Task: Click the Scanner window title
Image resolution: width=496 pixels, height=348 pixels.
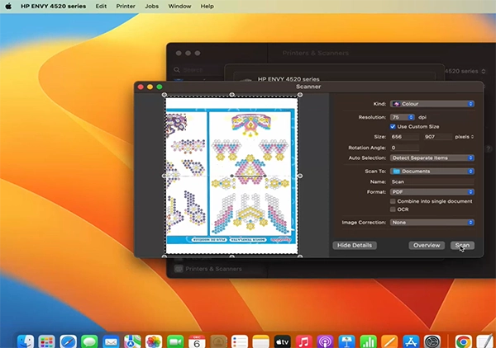Action: (308, 87)
